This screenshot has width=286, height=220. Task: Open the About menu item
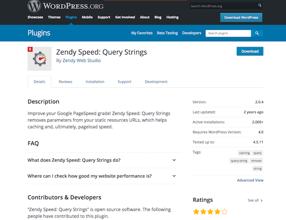pos(145,17)
